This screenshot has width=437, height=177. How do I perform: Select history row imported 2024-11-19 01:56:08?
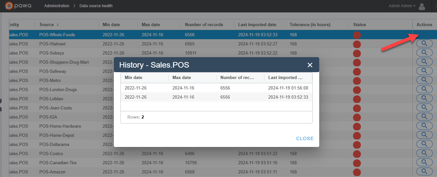pyautogui.click(x=217, y=88)
